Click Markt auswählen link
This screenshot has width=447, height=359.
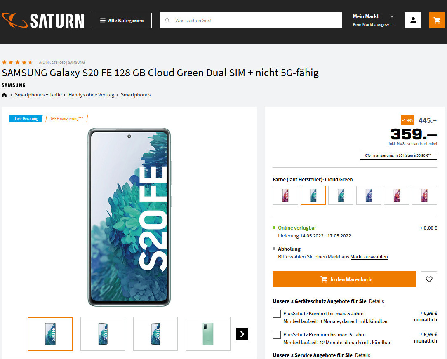pyautogui.click(x=369, y=257)
